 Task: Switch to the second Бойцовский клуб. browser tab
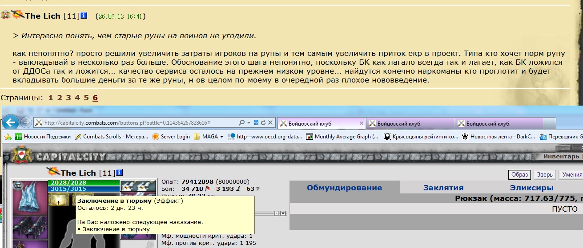pyautogui.click(x=411, y=123)
